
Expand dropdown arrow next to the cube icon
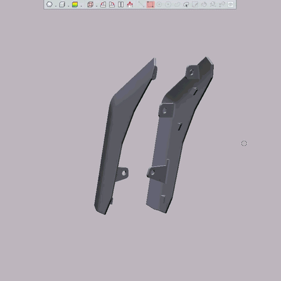69,6
